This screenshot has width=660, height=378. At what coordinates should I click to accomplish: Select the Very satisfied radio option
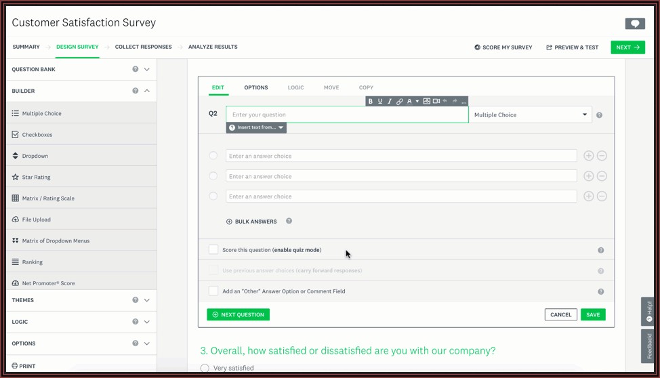(205, 369)
